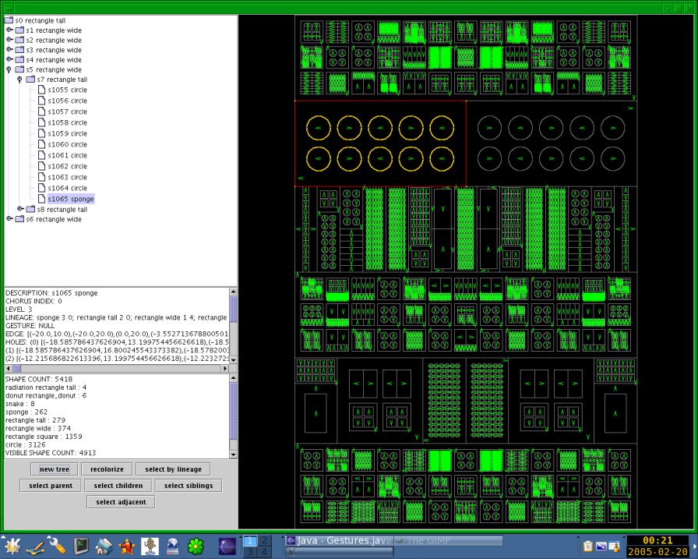The image size is (698, 559).
Task: Switch to virtual desktop 4 in pager
Action: pos(265,552)
